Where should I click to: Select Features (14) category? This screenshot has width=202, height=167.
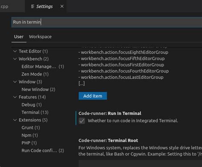pyautogui.click(x=32, y=97)
